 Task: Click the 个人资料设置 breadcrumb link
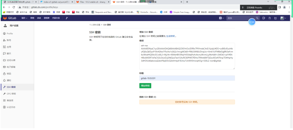coord(95,25)
